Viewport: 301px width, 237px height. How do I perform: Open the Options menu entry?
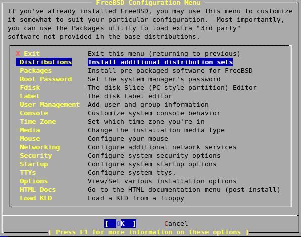(x=34, y=181)
